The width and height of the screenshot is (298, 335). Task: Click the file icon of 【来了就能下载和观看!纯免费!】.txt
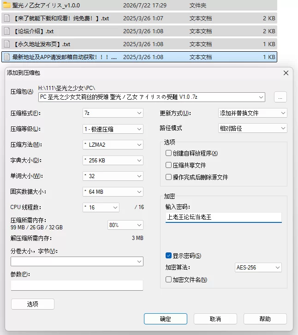(x=7, y=18)
